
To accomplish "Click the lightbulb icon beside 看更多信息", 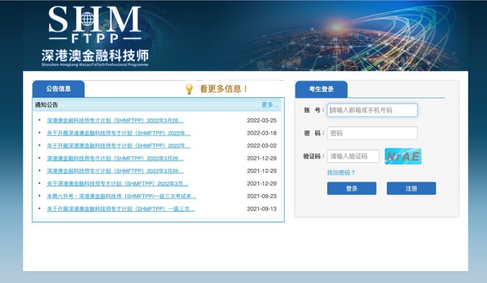I will click(x=189, y=89).
